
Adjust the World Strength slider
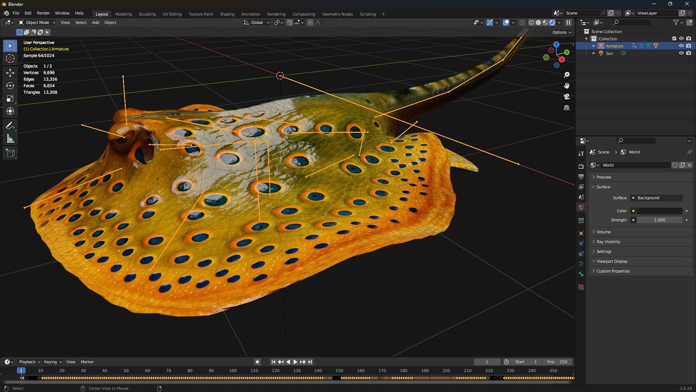[x=659, y=220]
